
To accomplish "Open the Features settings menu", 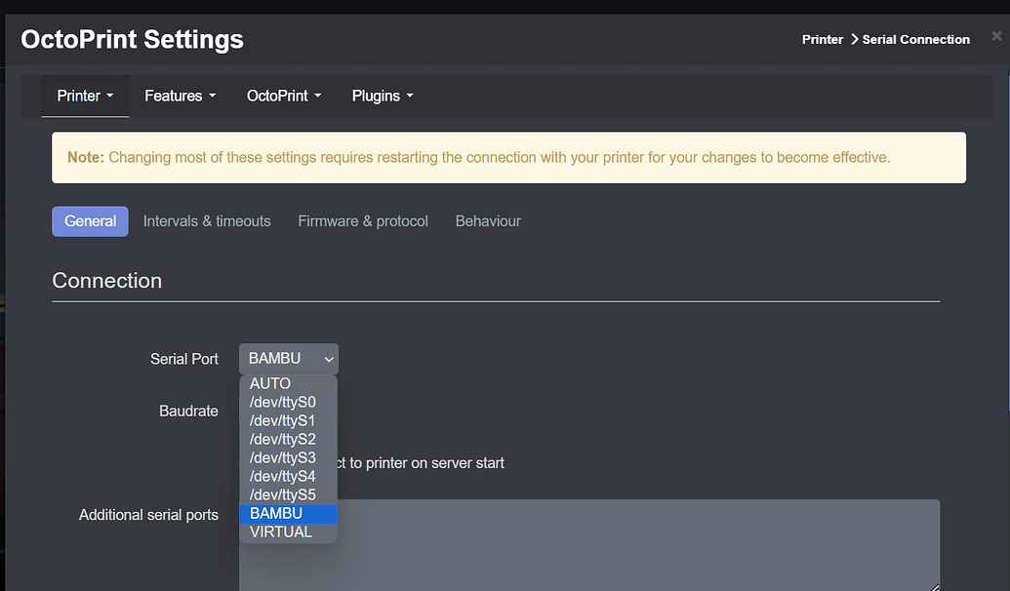I will pos(180,96).
